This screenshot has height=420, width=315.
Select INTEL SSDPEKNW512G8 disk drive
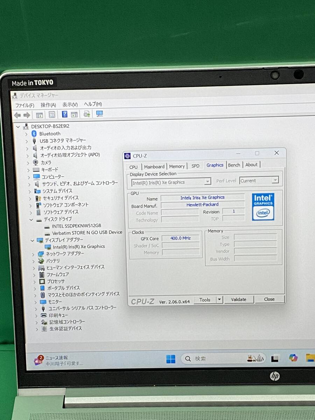click(76, 226)
